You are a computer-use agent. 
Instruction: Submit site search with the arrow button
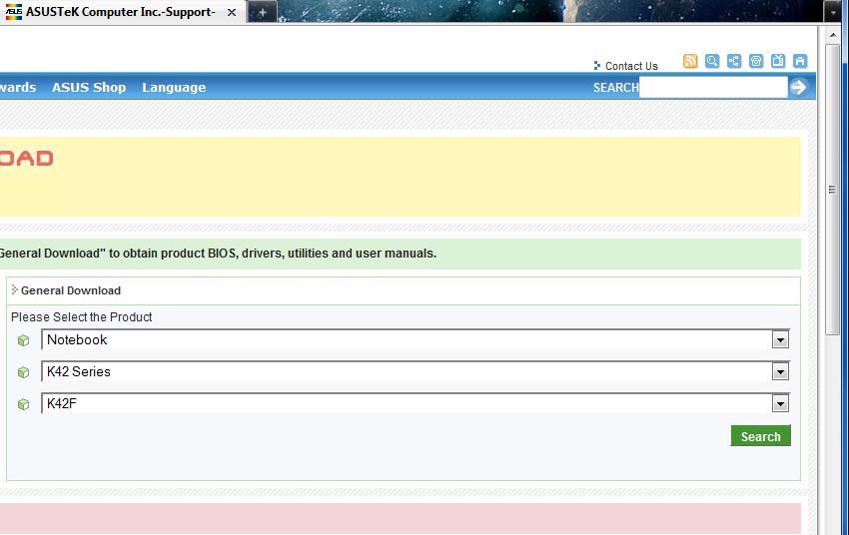pos(799,87)
